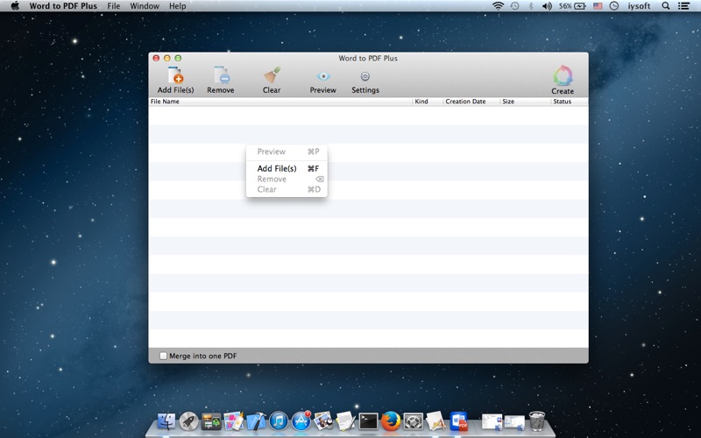
Task: Open Finder from the Dock
Action: click(x=166, y=421)
